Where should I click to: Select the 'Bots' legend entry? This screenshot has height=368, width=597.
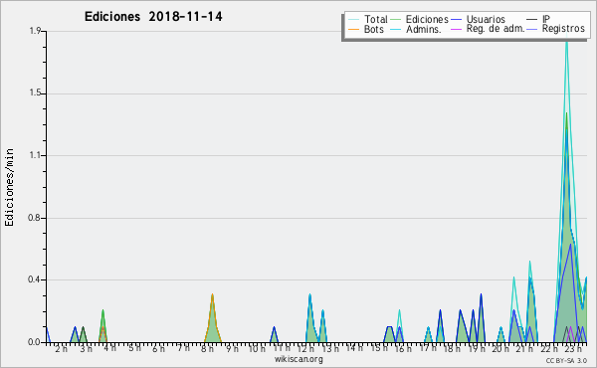(x=366, y=29)
